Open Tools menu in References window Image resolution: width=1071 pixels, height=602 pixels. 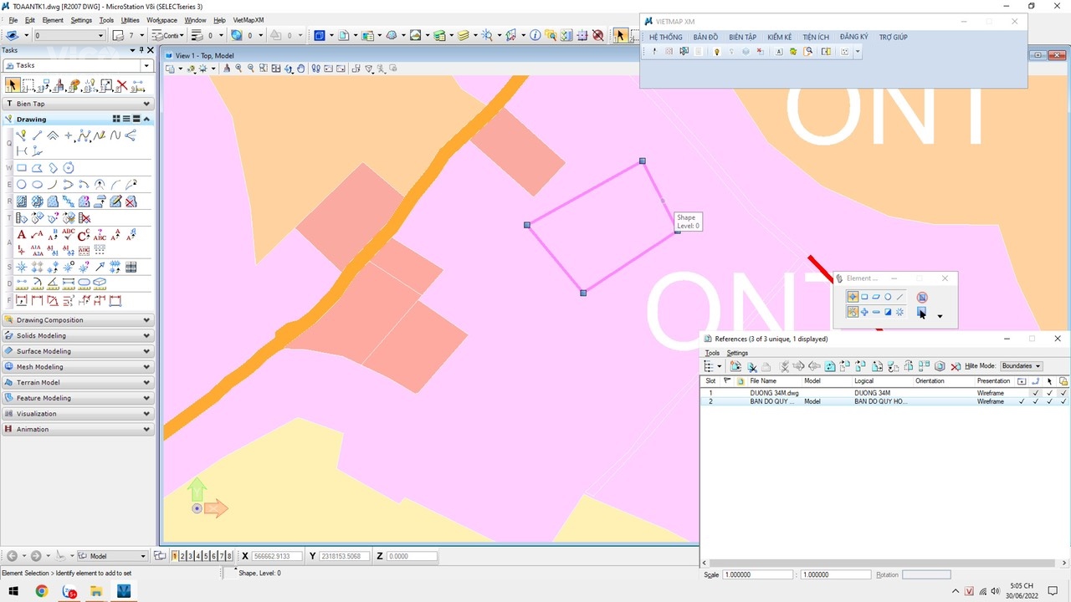(711, 353)
